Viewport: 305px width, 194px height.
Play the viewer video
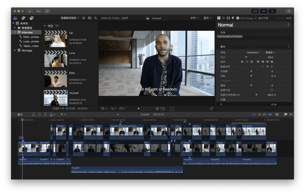point(139,108)
